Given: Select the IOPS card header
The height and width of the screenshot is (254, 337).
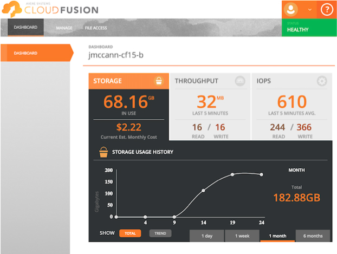Looking at the screenshot, I should (291, 81).
